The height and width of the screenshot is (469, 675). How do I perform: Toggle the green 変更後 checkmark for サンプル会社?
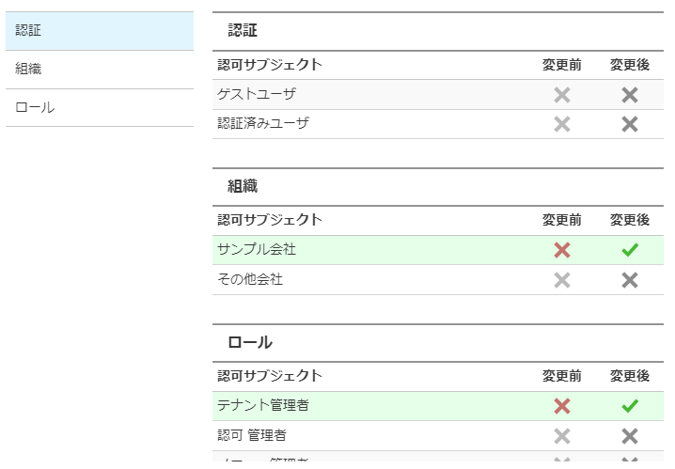coord(630,250)
